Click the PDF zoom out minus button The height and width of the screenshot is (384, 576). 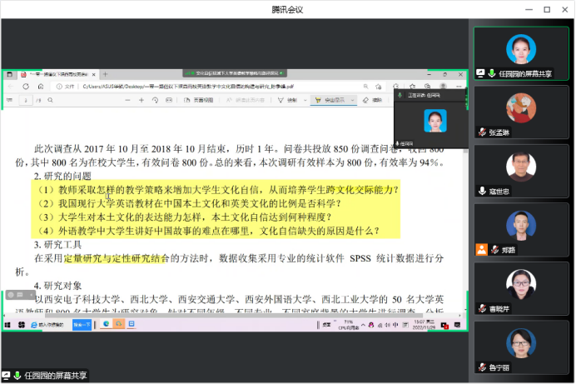128,100
